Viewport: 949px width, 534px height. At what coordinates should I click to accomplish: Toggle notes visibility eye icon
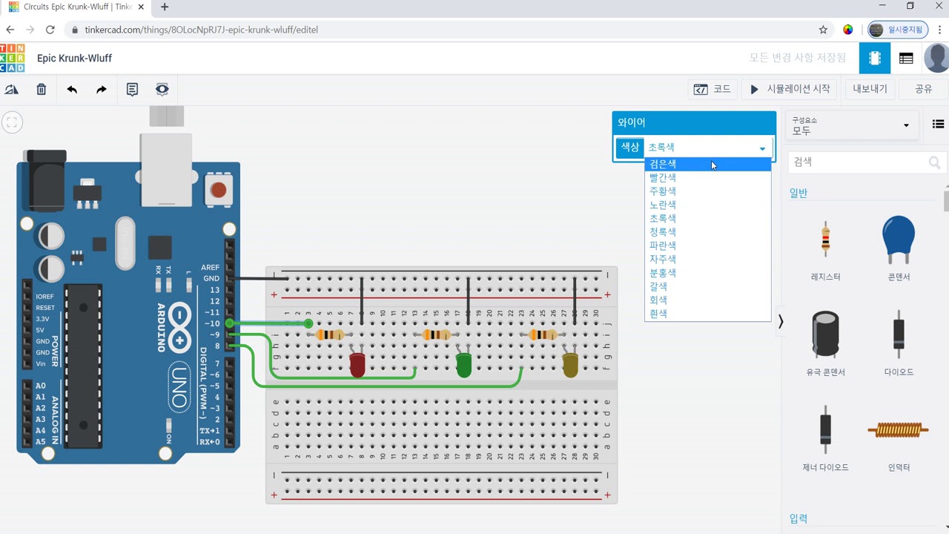pyautogui.click(x=162, y=90)
